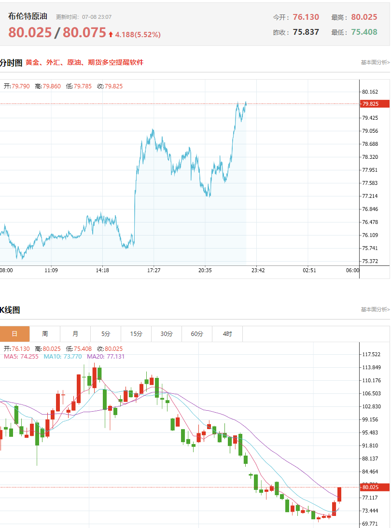
Task: Open the 60分 K-line tab
Action: pyautogui.click(x=197, y=333)
